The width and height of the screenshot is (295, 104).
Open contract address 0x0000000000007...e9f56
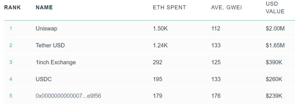[68, 96]
